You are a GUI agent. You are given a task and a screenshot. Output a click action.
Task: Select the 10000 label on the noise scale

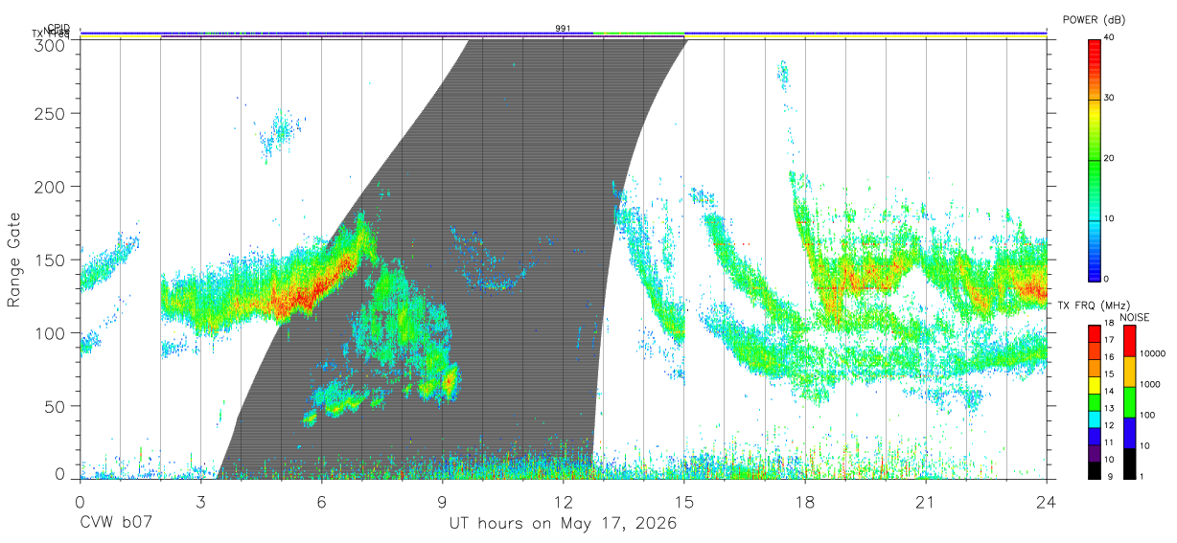coord(1152,353)
